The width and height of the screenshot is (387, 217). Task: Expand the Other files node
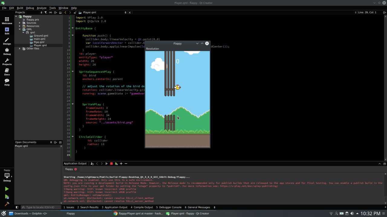[20, 49]
